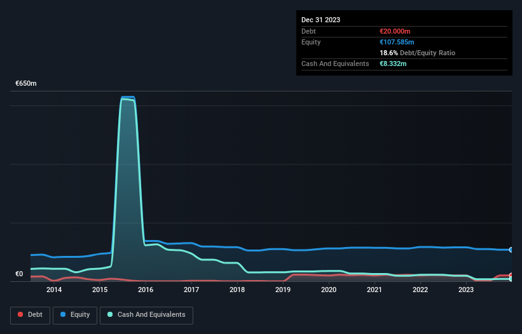Click the Debt label in tooltip
Viewport: 522px width, 334px height.
click(308, 31)
